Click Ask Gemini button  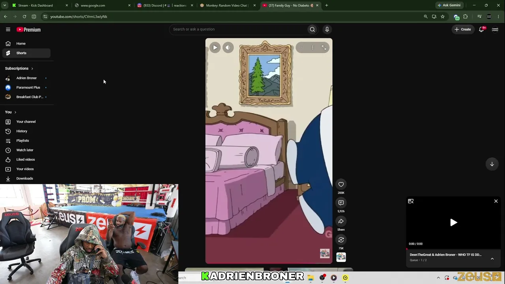[x=449, y=6]
